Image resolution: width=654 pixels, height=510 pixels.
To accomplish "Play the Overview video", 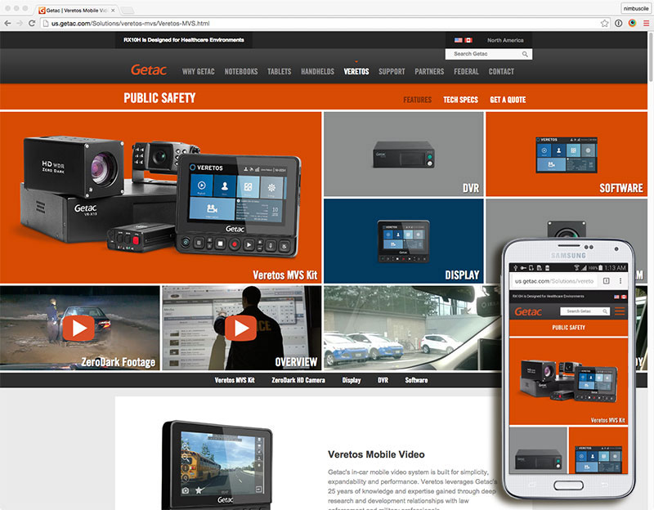I will click(239, 328).
